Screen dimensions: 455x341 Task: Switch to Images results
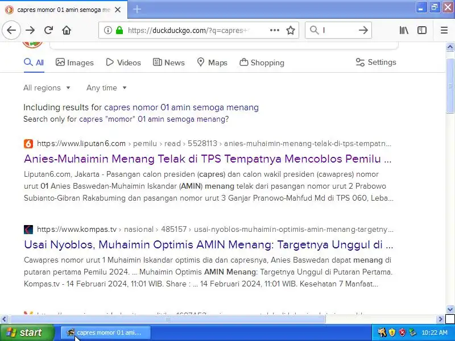click(75, 63)
